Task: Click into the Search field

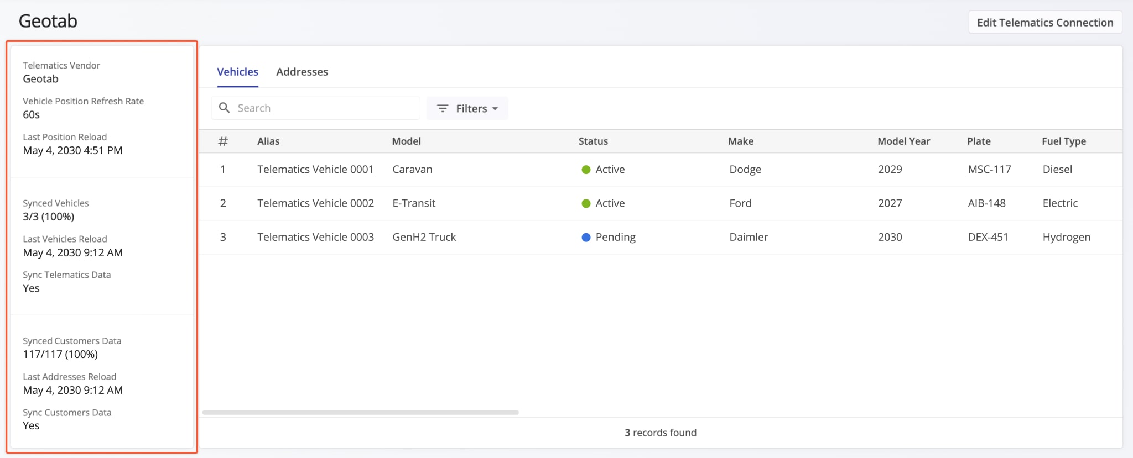Action: click(x=315, y=108)
